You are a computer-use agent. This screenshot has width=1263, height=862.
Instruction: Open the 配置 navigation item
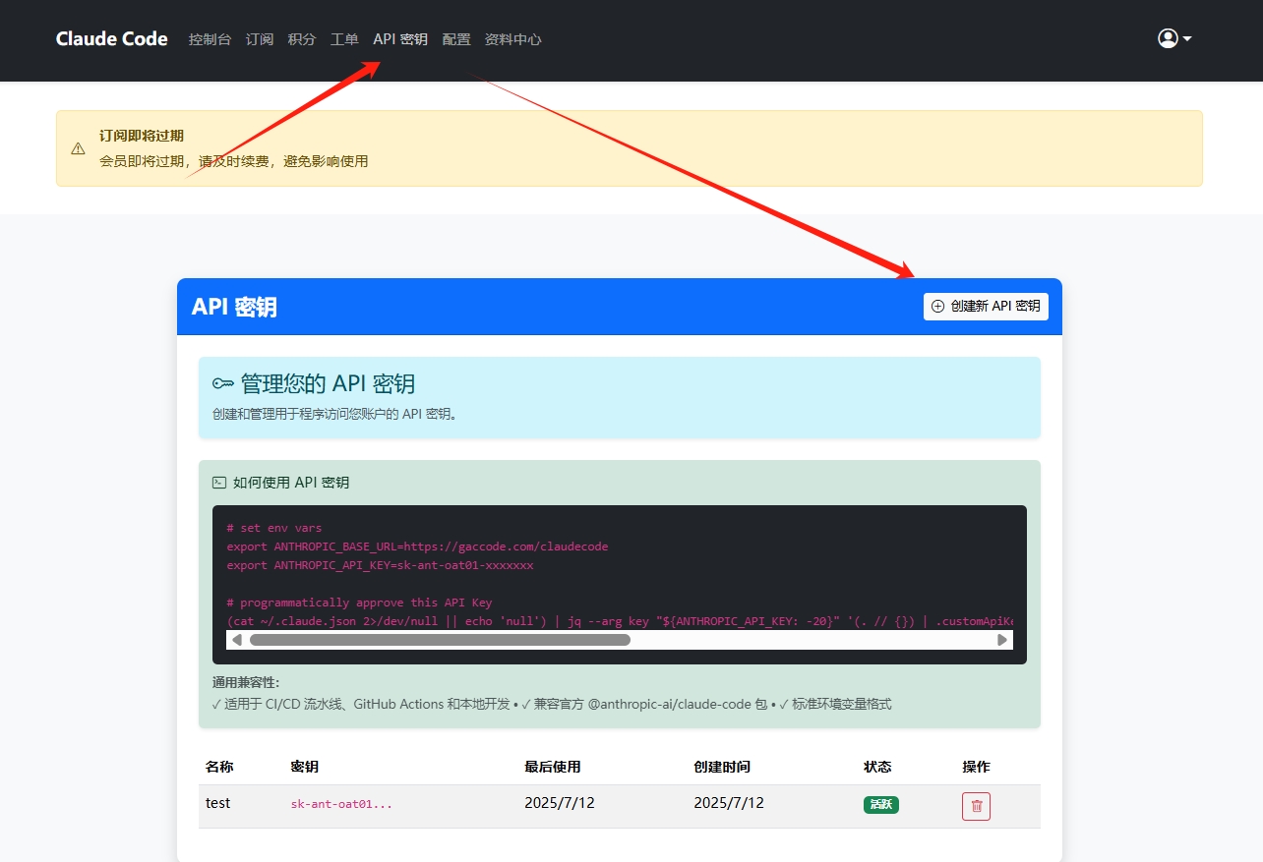tap(456, 39)
